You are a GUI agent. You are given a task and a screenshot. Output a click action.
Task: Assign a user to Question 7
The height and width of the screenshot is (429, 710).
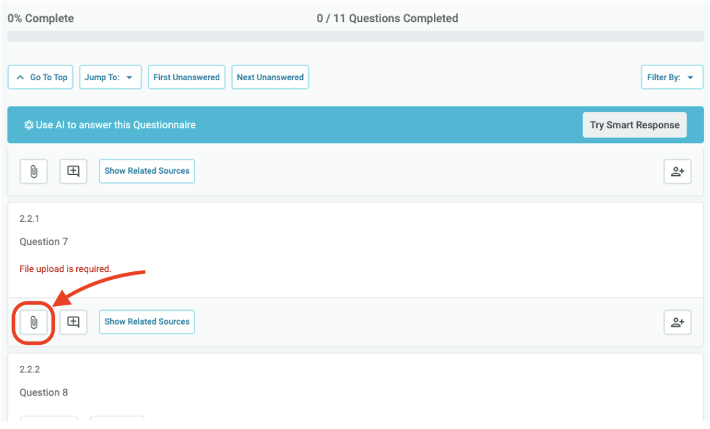pyautogui.click(x=677, y=322)
